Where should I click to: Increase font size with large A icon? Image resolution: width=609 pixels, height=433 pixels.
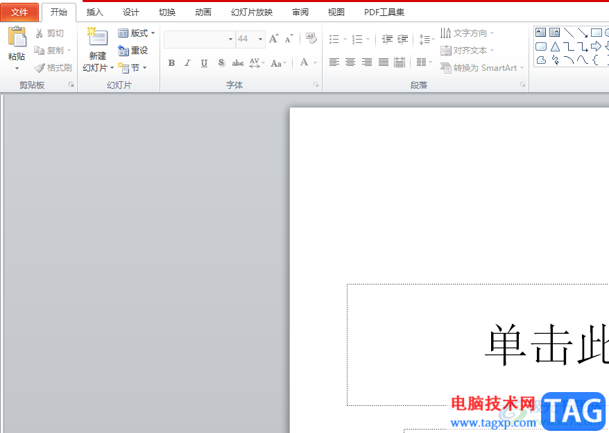(x=274, y=38)
